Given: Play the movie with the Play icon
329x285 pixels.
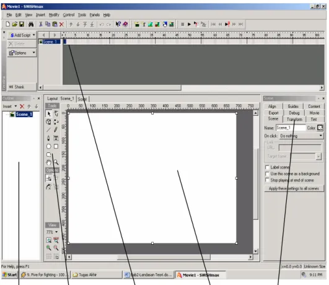Looking at the screenshot, I should [189, 24].
